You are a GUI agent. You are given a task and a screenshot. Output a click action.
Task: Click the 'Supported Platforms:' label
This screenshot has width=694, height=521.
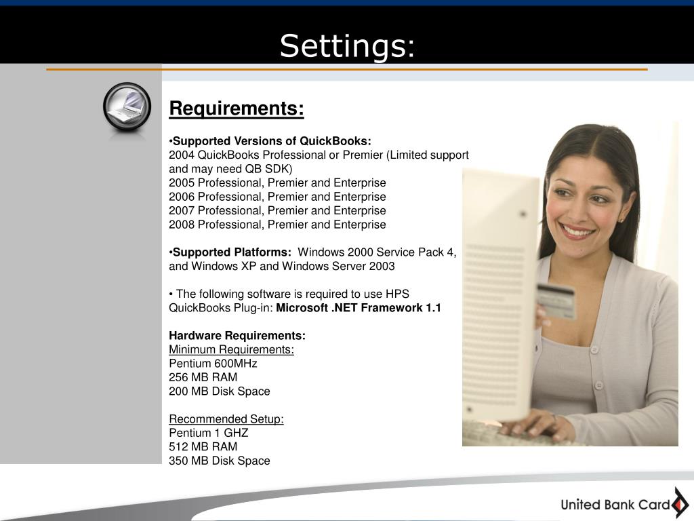click(230, 252)
